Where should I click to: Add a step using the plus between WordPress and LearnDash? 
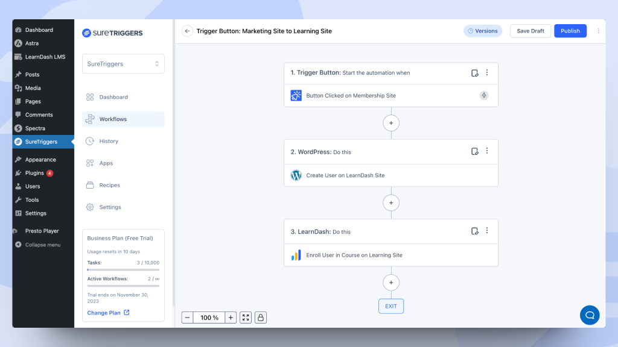[391, 202]
